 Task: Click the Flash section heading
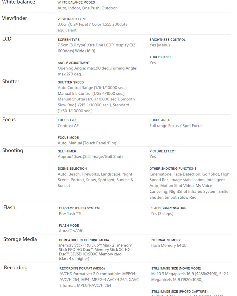(x=9, y=207)
